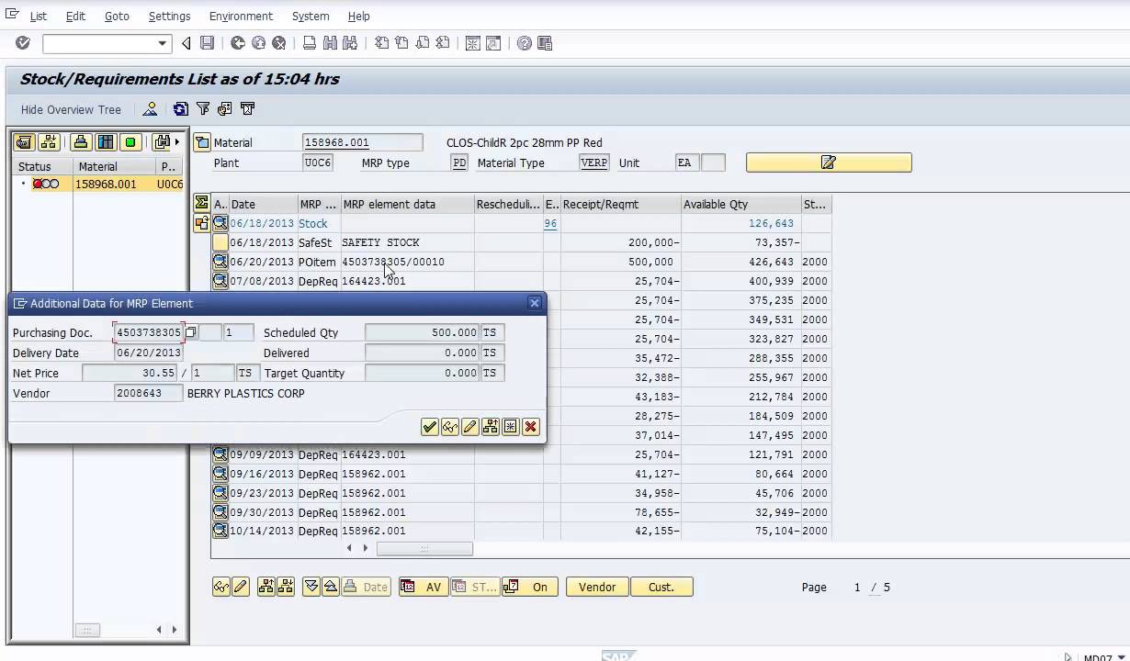Click the Print icon in standard toolbar
1130x661 pixels.
310,43
